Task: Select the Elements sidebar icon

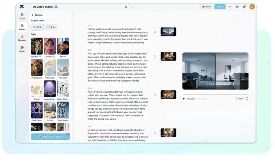Action: 22,38
